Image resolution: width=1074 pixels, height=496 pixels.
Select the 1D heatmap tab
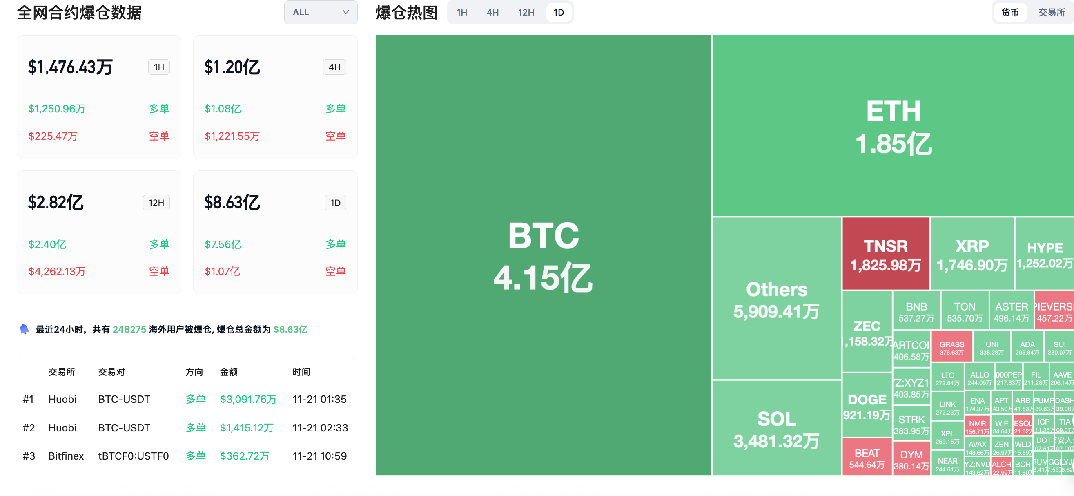click(559, 13)
